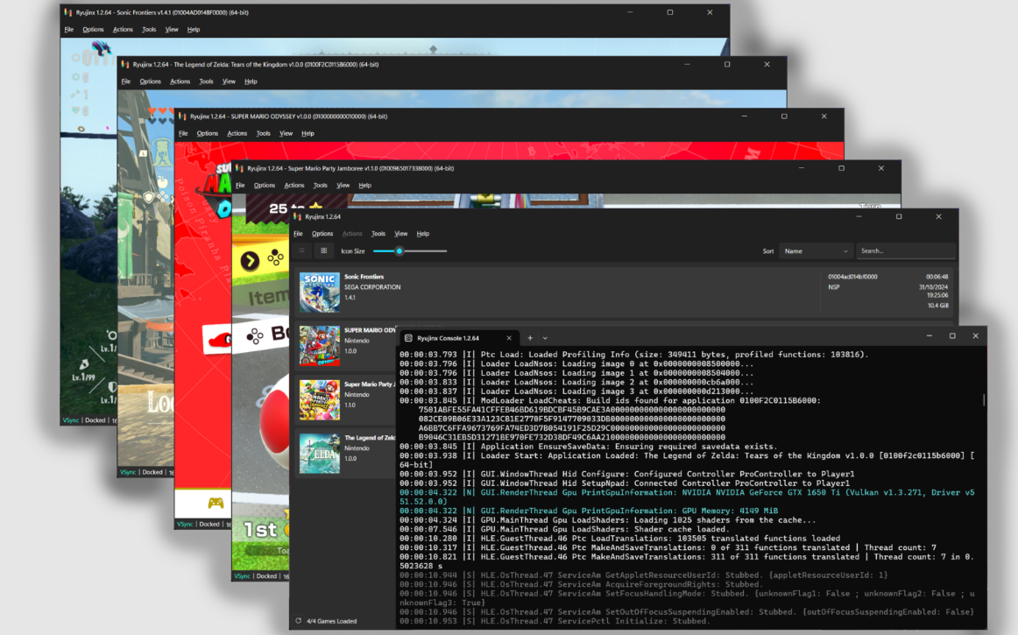Select the Super Mario Party Jamboree cover thumbnail
Image resolution: width=1018 pixels, height=635 pixels.
pyautogui.click(x=320, y=399)
